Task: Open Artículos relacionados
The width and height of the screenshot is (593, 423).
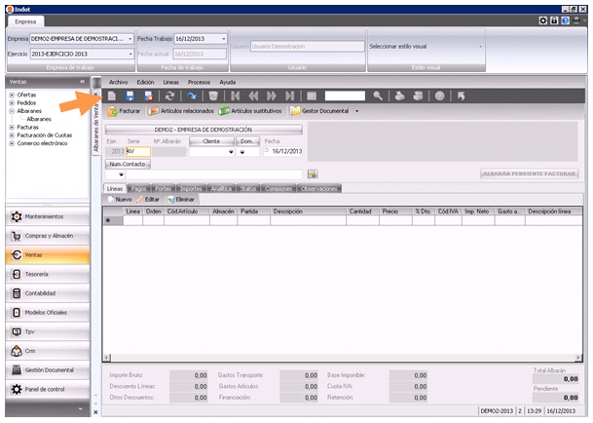Action: point(181,111)
